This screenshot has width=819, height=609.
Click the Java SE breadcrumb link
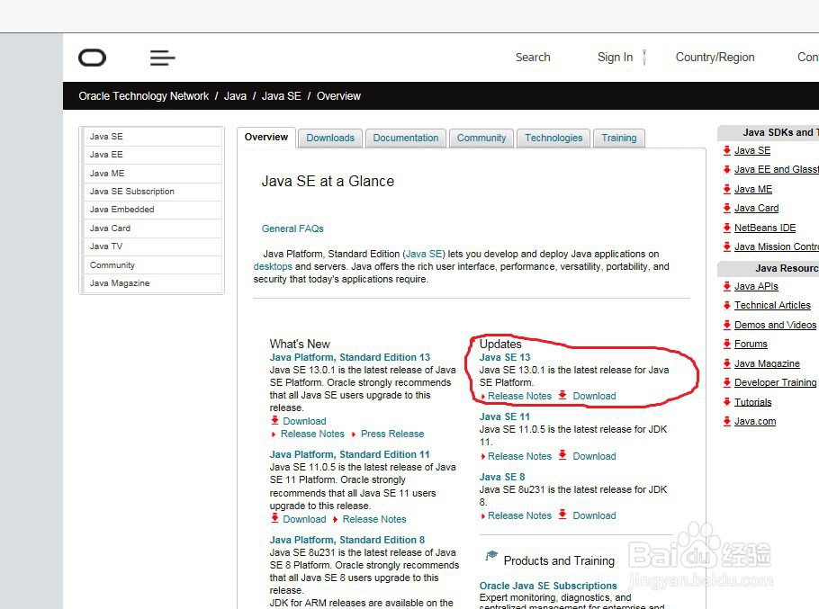(x=281, y=96)
